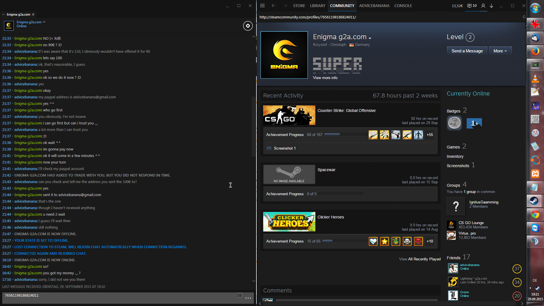Click the Steam hamburger menu icon
544x306 pixels.
262,6
